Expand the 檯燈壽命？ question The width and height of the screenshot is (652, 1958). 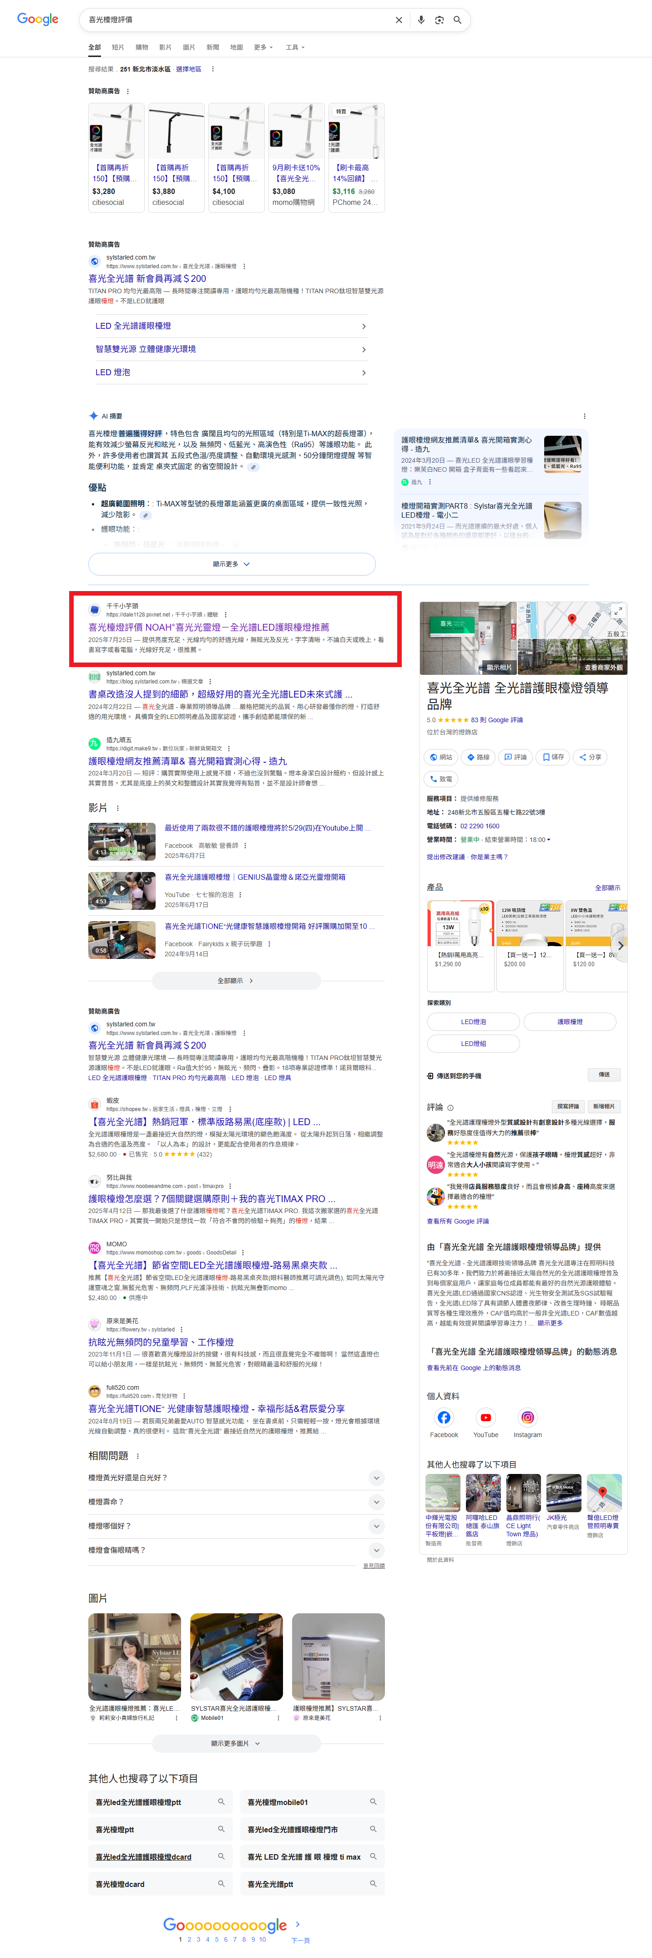(376, 1502)
